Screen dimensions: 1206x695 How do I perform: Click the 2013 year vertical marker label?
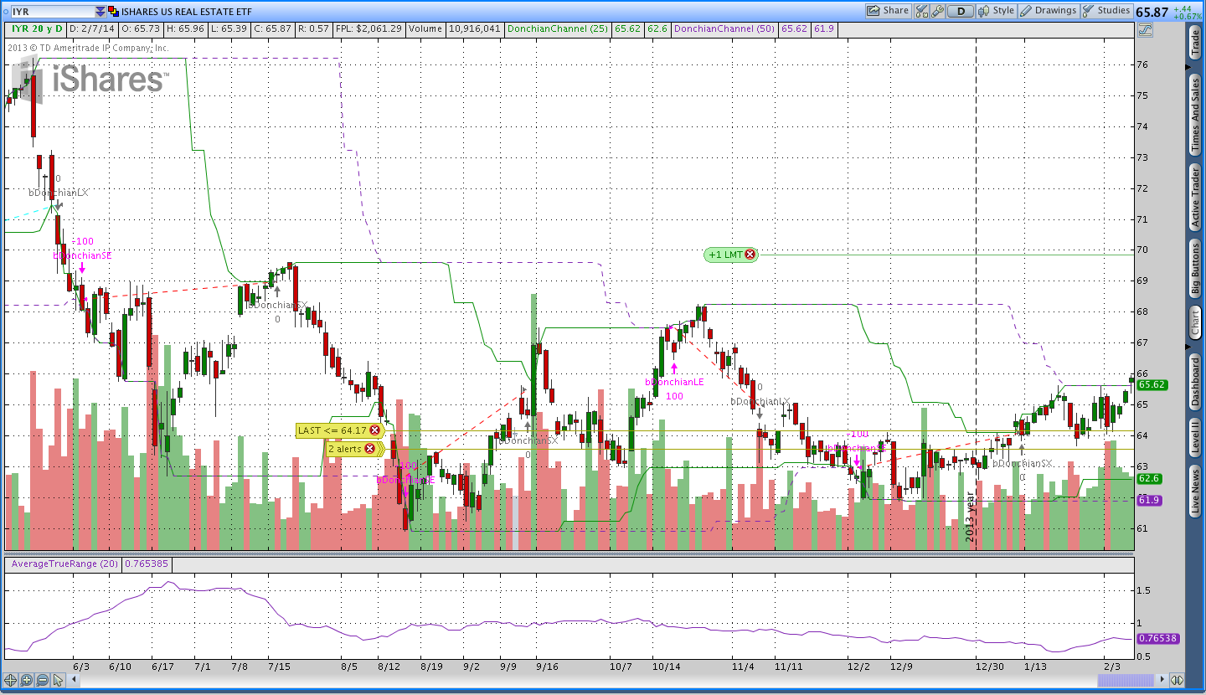pos(971,518)
